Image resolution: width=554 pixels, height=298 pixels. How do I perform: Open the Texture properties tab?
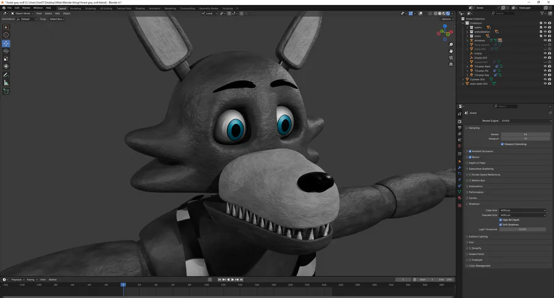pos(460,206)
